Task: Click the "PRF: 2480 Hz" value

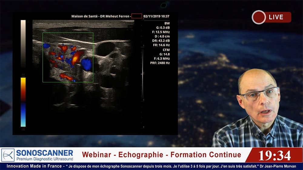Action: [160, 63]
